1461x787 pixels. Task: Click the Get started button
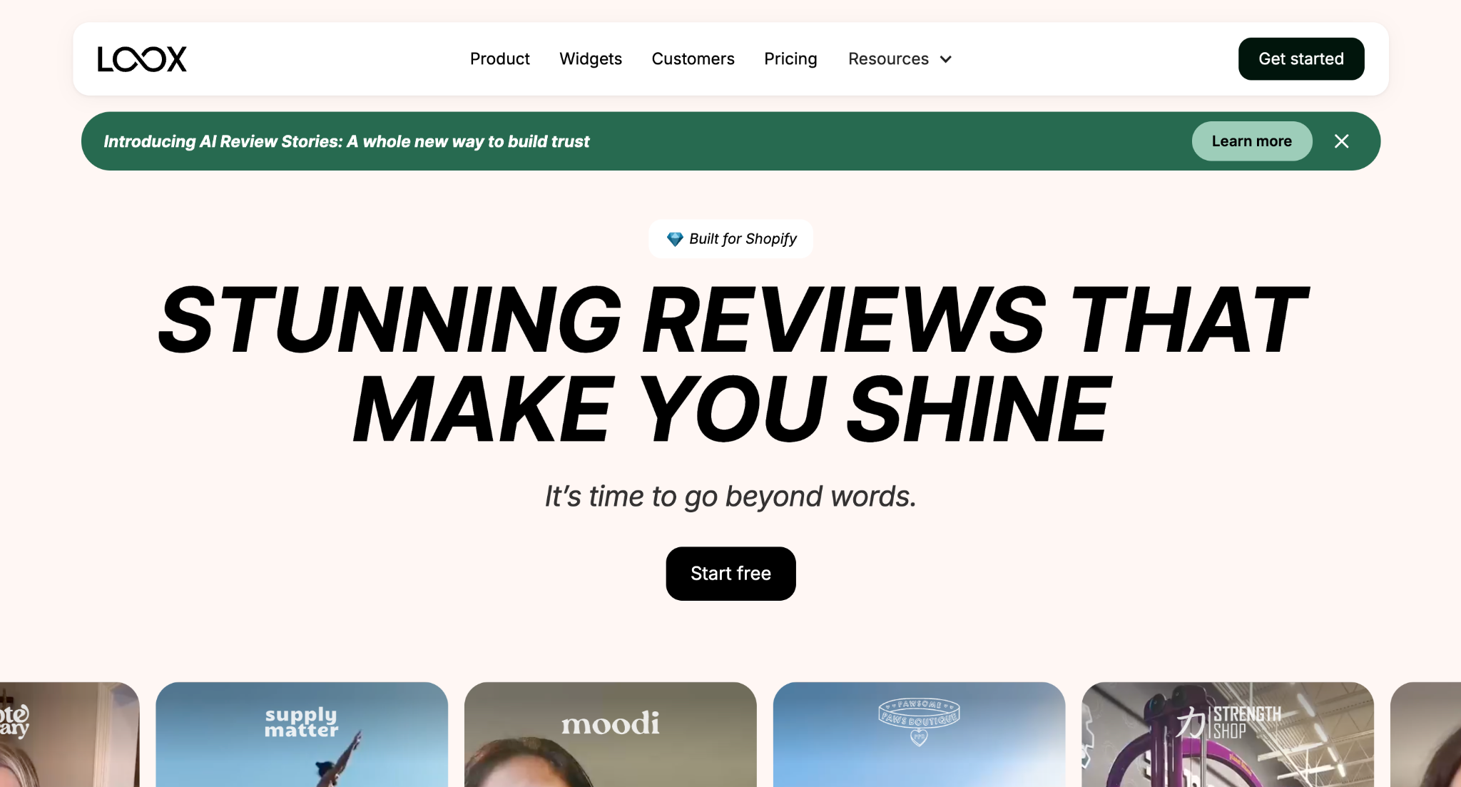coord(1301,59)
